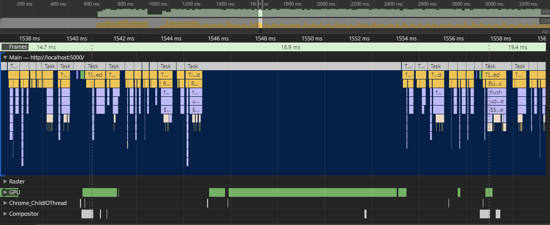This screenshot has width=550, height=225.
Task: Click the 'up...e' purple flame block
Action: [496, 101]
